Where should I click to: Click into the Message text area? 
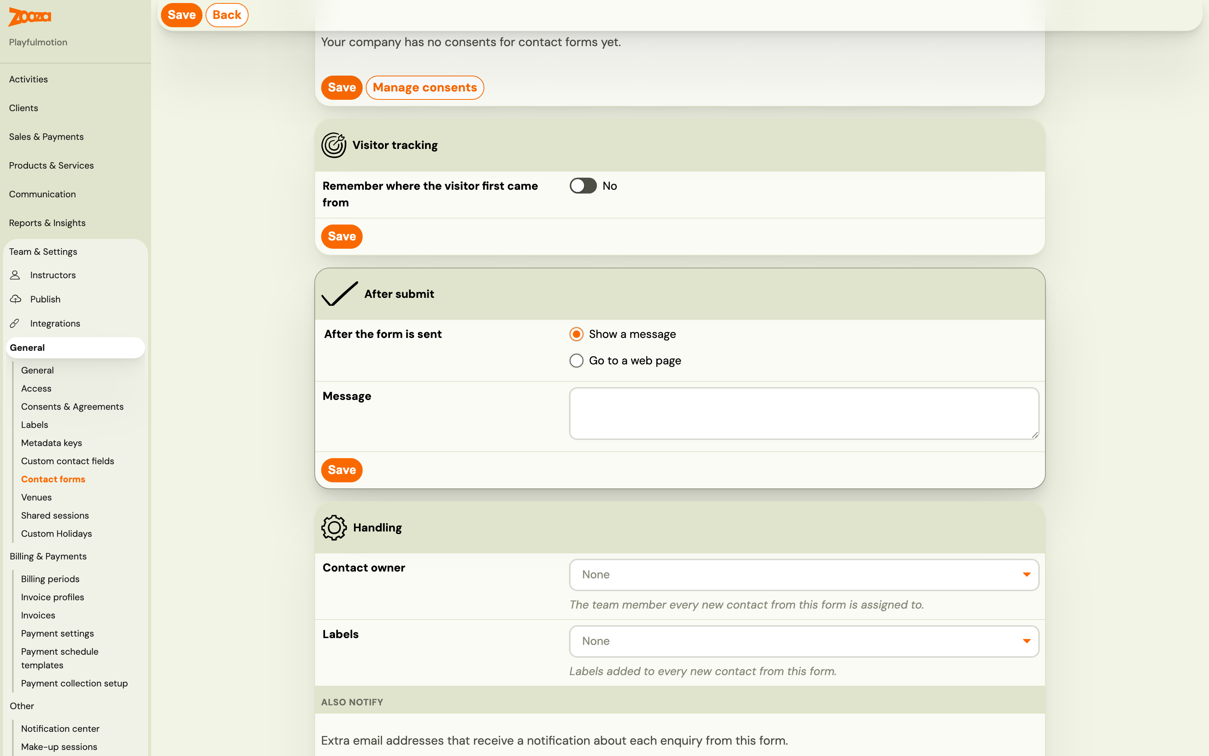click(804, 414)
